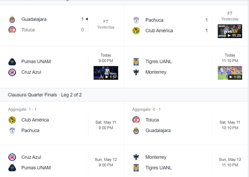Play the 1:57 Pumas vs Cruz Azul video

point(106,73)
